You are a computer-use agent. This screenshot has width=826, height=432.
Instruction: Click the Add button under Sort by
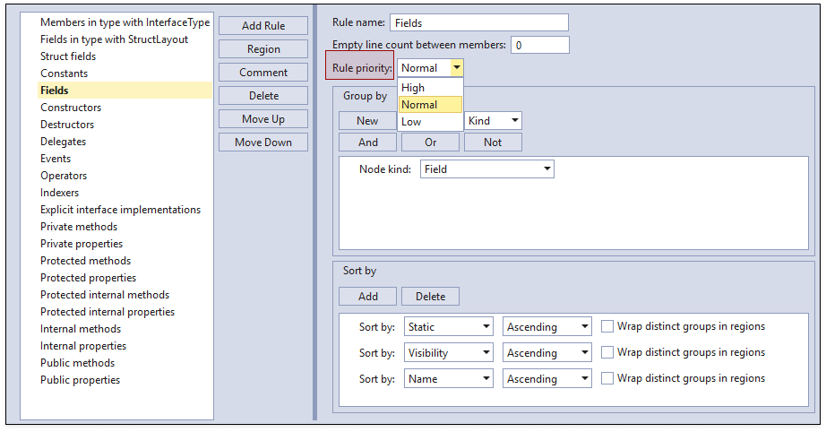(367, 297)
